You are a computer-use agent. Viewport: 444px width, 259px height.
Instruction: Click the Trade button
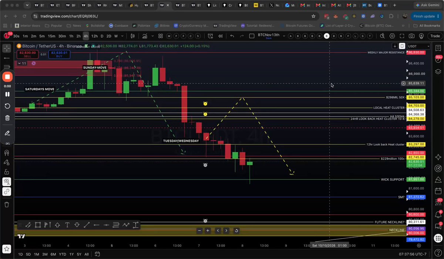[435, 36]
